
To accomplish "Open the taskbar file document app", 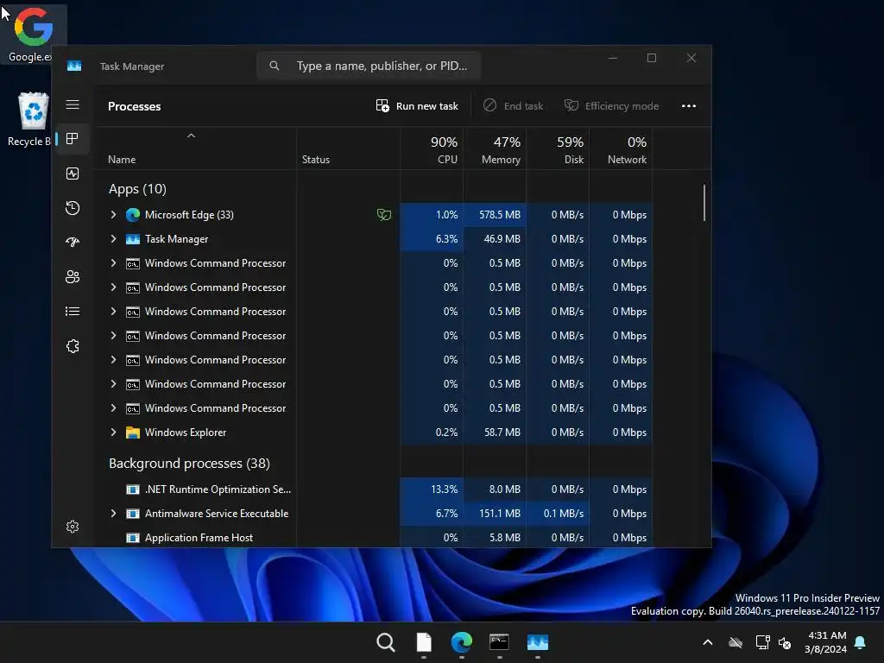I will pos(424,642).
